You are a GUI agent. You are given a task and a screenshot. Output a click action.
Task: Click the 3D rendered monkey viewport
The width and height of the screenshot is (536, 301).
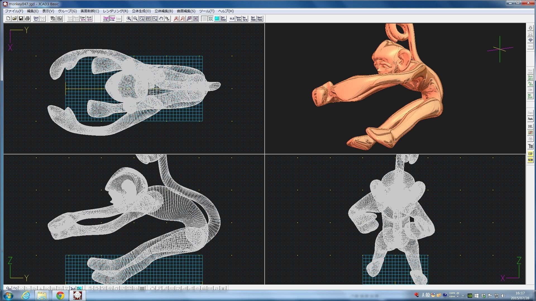tap(395, 89)
